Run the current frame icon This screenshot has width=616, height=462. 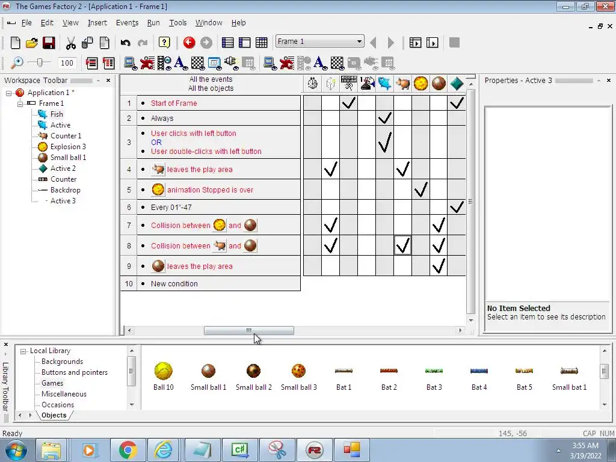[x=432, y=43]
